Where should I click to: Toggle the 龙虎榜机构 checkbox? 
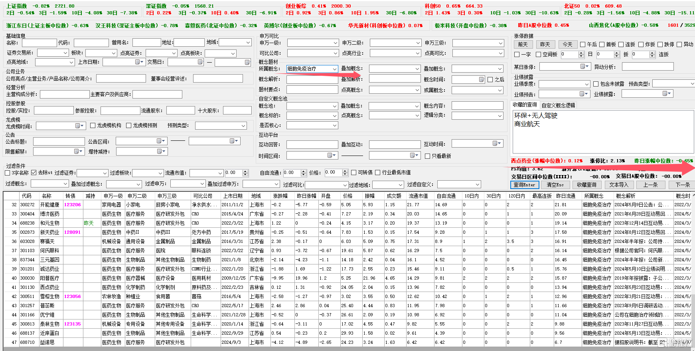pos(93,125)
